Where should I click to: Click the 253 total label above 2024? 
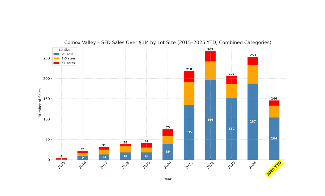(x=253, y=55)
